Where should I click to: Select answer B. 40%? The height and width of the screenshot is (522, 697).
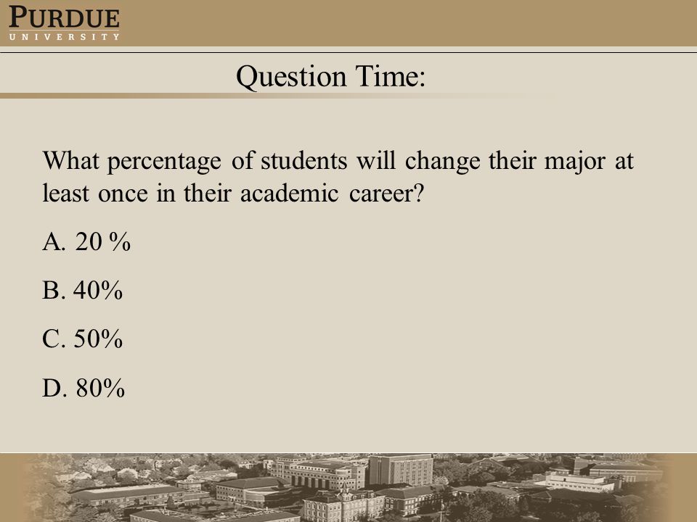tap(82, 290)
